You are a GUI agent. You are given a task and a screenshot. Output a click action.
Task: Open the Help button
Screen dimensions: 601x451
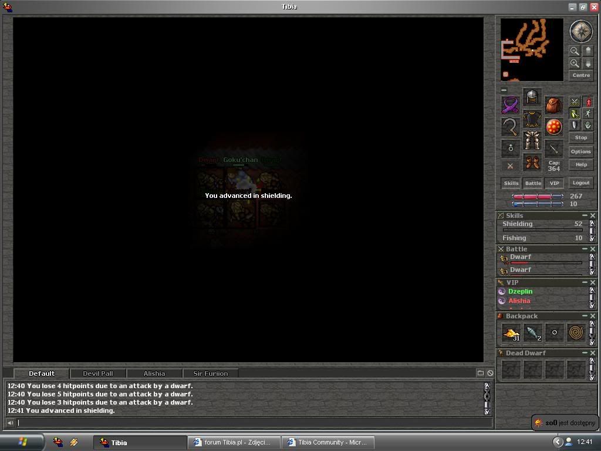point(581,165)
